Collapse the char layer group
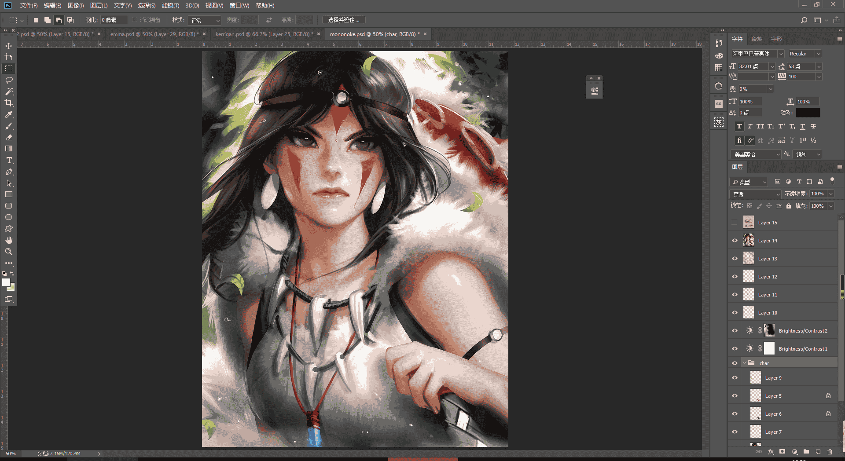The image size is (845, 461). 745,363
